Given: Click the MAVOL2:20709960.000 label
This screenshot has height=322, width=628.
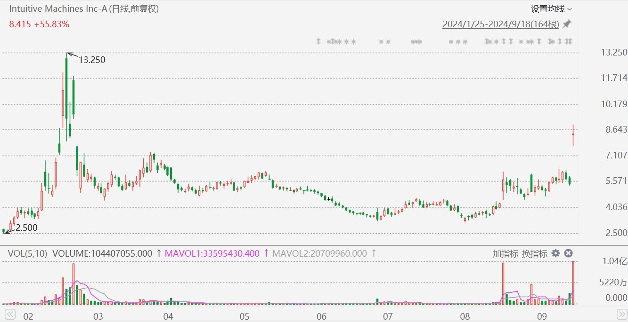Looking at the screenshot, I should (x=320, y=253).
